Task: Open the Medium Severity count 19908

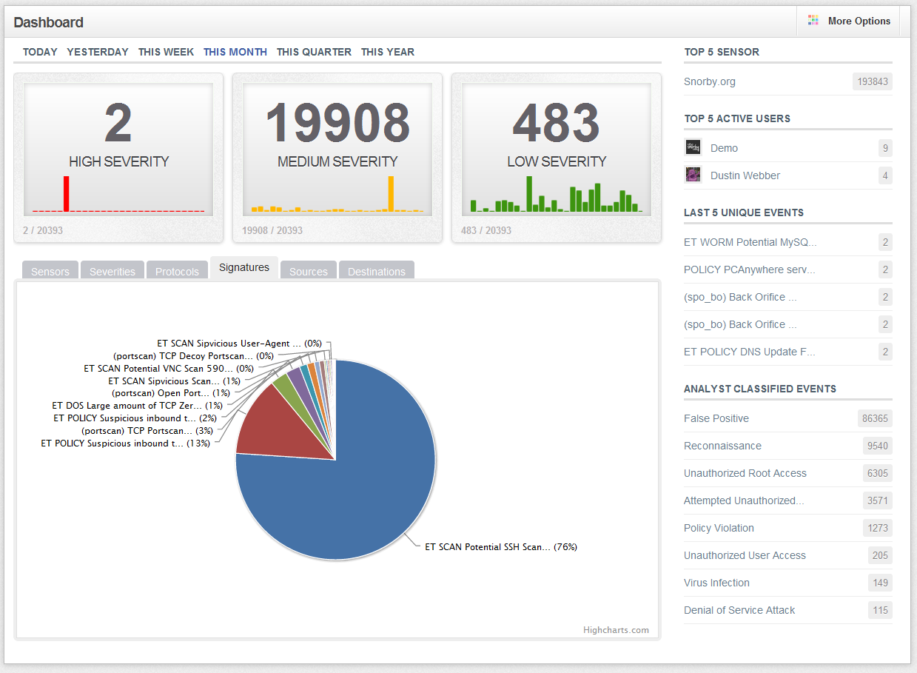Action: pos(337,124)
